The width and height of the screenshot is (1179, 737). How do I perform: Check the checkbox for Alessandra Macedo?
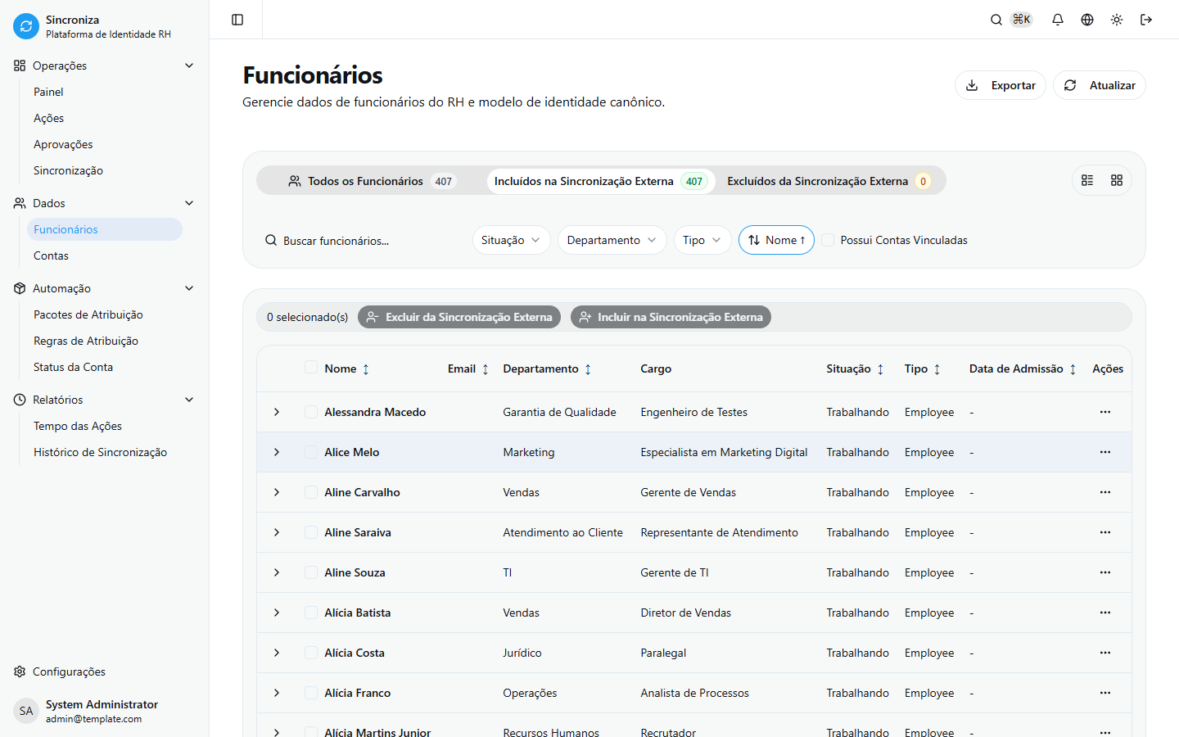(310, 411)
